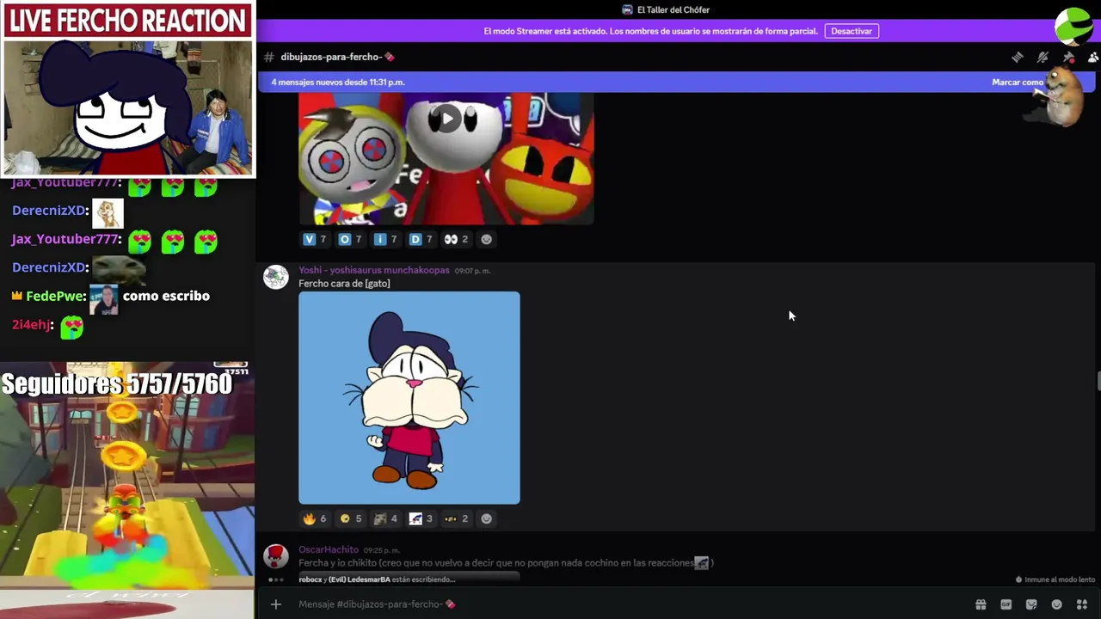Image resolution: width=1101 pixels, height=619 pixels.
Task: Open OscarHachito's avatar
Action: 276,556
